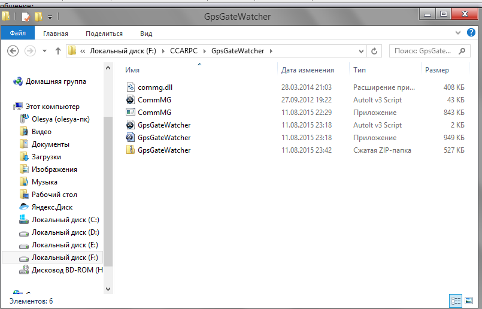This screenshot has height=309, width=482.
Task: Switch to large thumbnails view icon
Action: (x=468, y=301)
